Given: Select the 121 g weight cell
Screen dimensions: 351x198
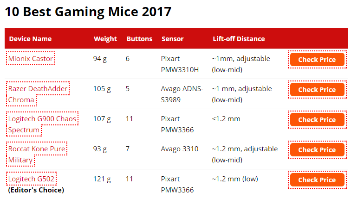Looking at the screenshot, I should [102, 179].
